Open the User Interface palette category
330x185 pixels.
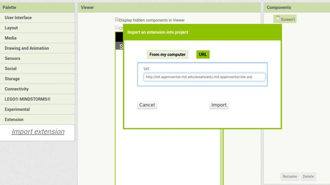pos(37,17)
